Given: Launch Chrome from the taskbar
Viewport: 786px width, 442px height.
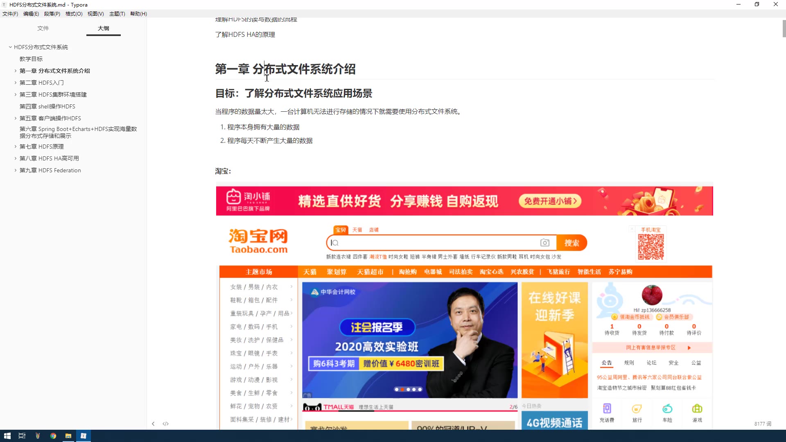Looking at the screenshot, I should (x=53, y=436).
